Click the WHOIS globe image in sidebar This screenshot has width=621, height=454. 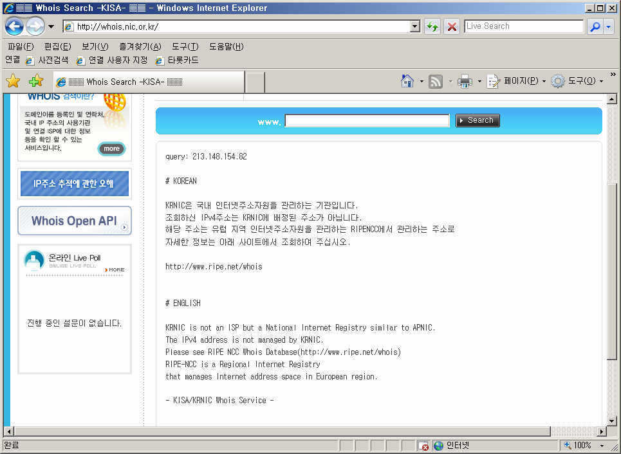pos(115,104)
